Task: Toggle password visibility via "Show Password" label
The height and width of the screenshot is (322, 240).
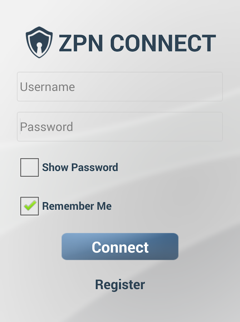Action: pos(80,167)
